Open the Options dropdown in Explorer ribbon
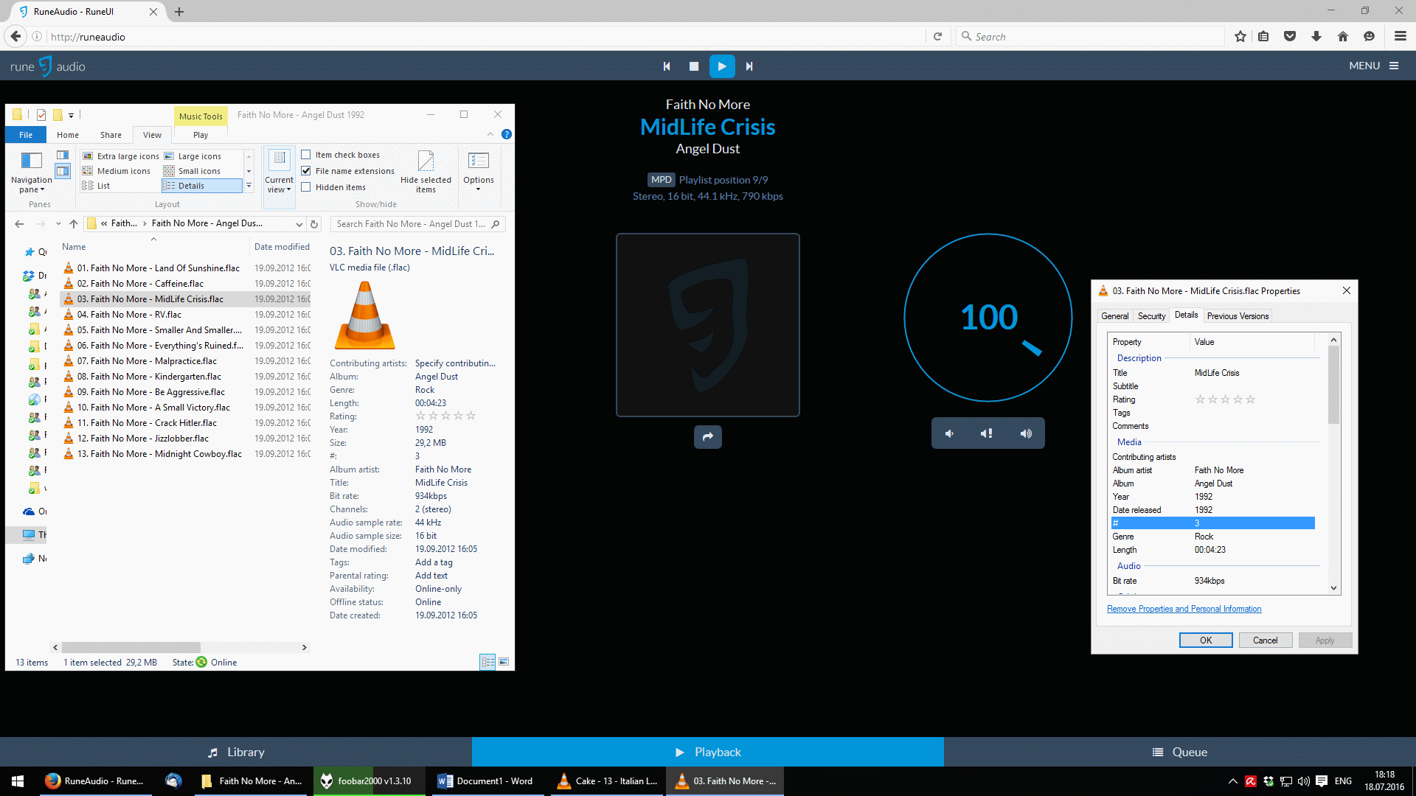The image size is (1416, 796). click(x=479, y=172)
